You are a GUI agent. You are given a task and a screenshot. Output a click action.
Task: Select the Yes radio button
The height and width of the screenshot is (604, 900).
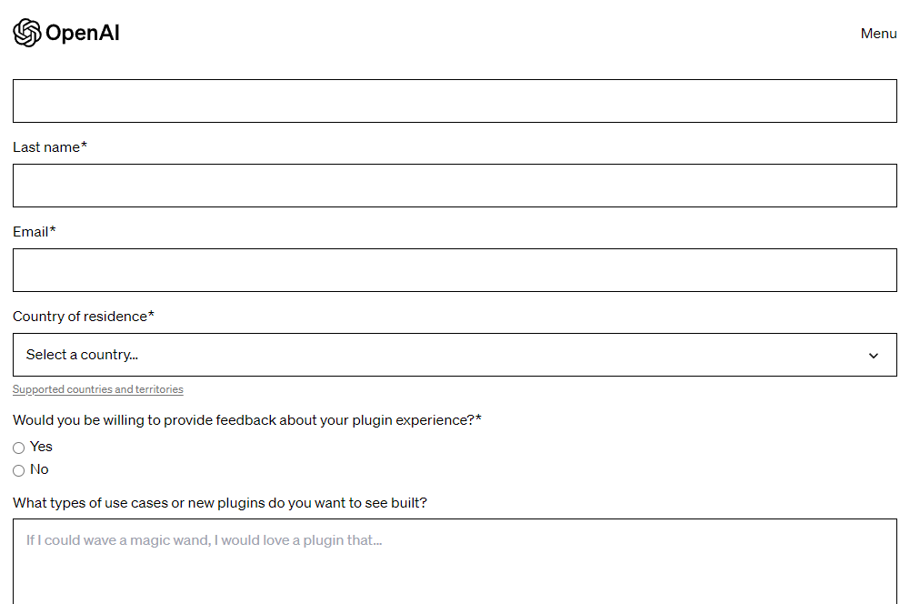[18, 448]
